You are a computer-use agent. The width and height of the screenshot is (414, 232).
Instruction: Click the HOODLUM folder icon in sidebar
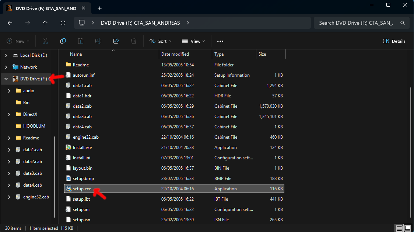pos(18,126)
